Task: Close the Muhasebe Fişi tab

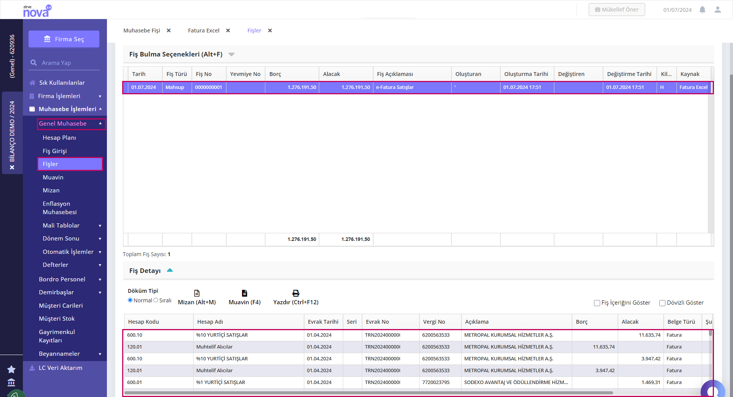Action: tap(169, 31)
